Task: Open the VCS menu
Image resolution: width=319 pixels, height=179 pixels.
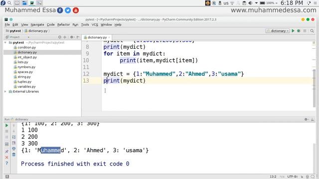Action: 95,24
